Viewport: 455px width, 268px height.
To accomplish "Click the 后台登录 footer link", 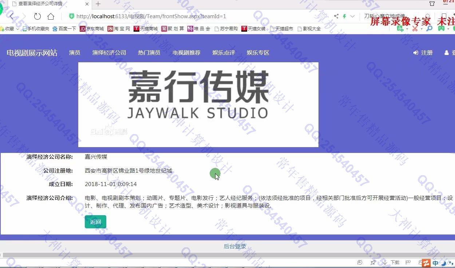I will click(235, 247).
